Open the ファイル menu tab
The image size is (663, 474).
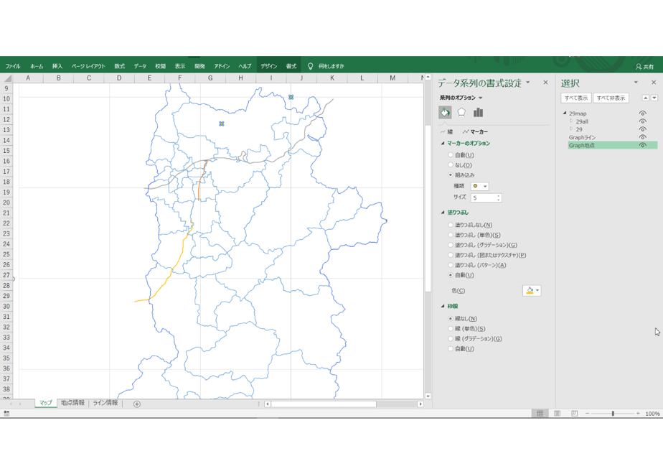click(13, 67)
